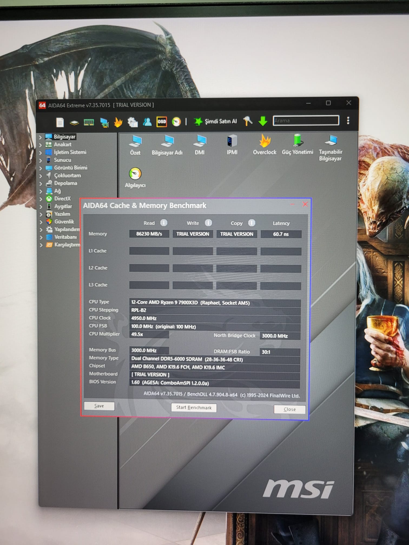The image size is (409, 545).
Task: Click the Start Benchmark button
Action: coord(194,407)
